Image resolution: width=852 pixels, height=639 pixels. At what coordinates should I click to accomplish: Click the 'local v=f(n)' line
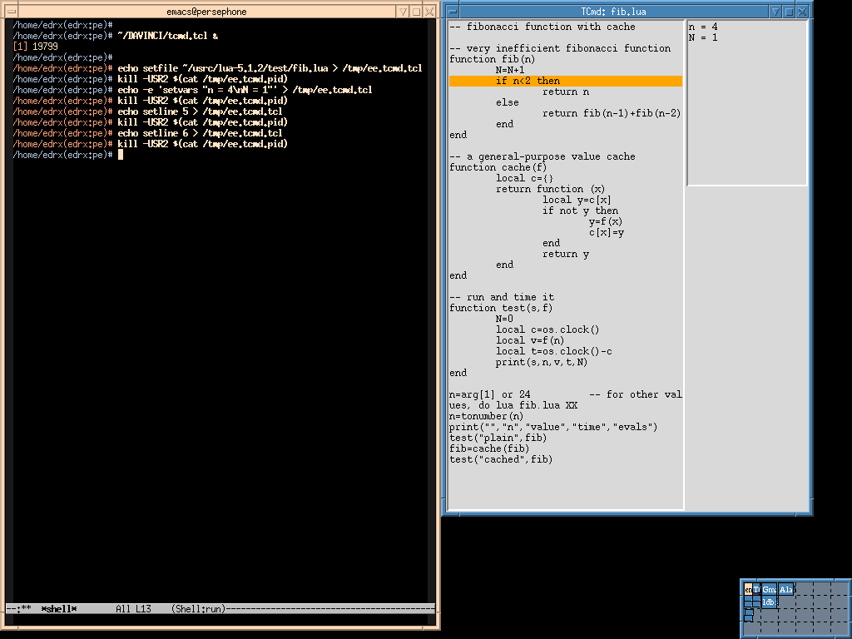pyautogui.click(x=530, y=340)
